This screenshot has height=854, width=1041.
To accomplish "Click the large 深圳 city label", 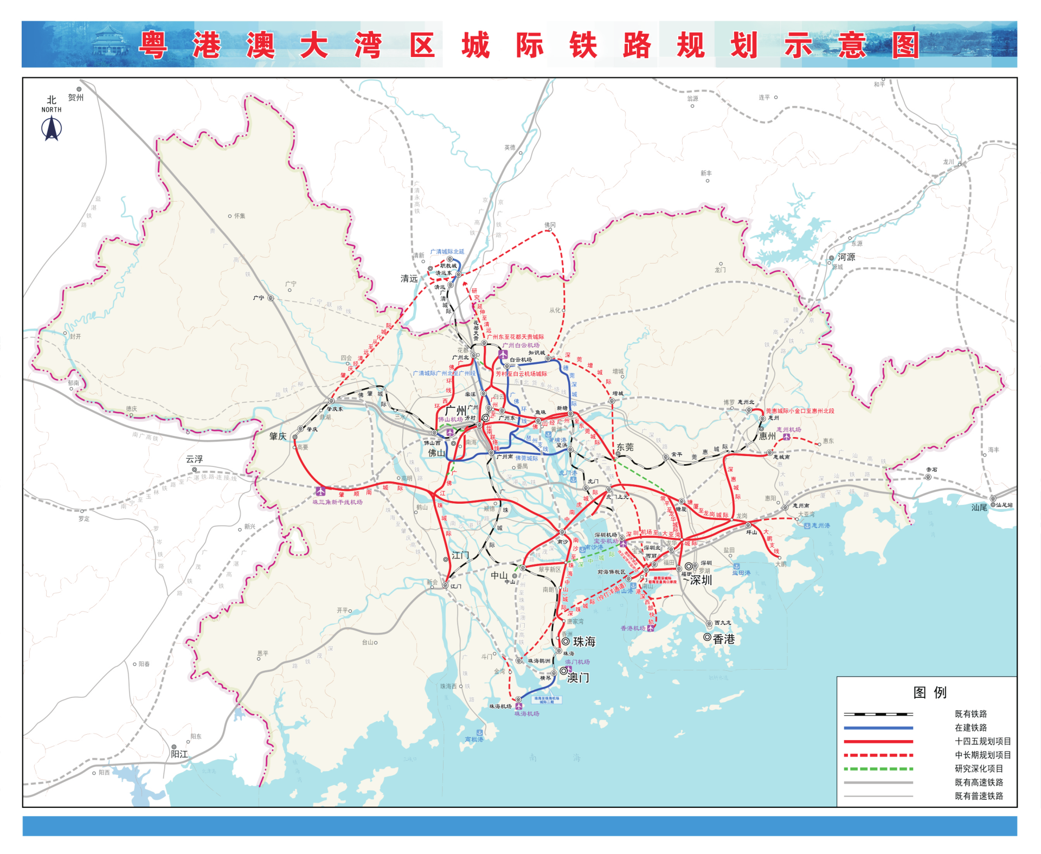I will (x=701, y=580).
